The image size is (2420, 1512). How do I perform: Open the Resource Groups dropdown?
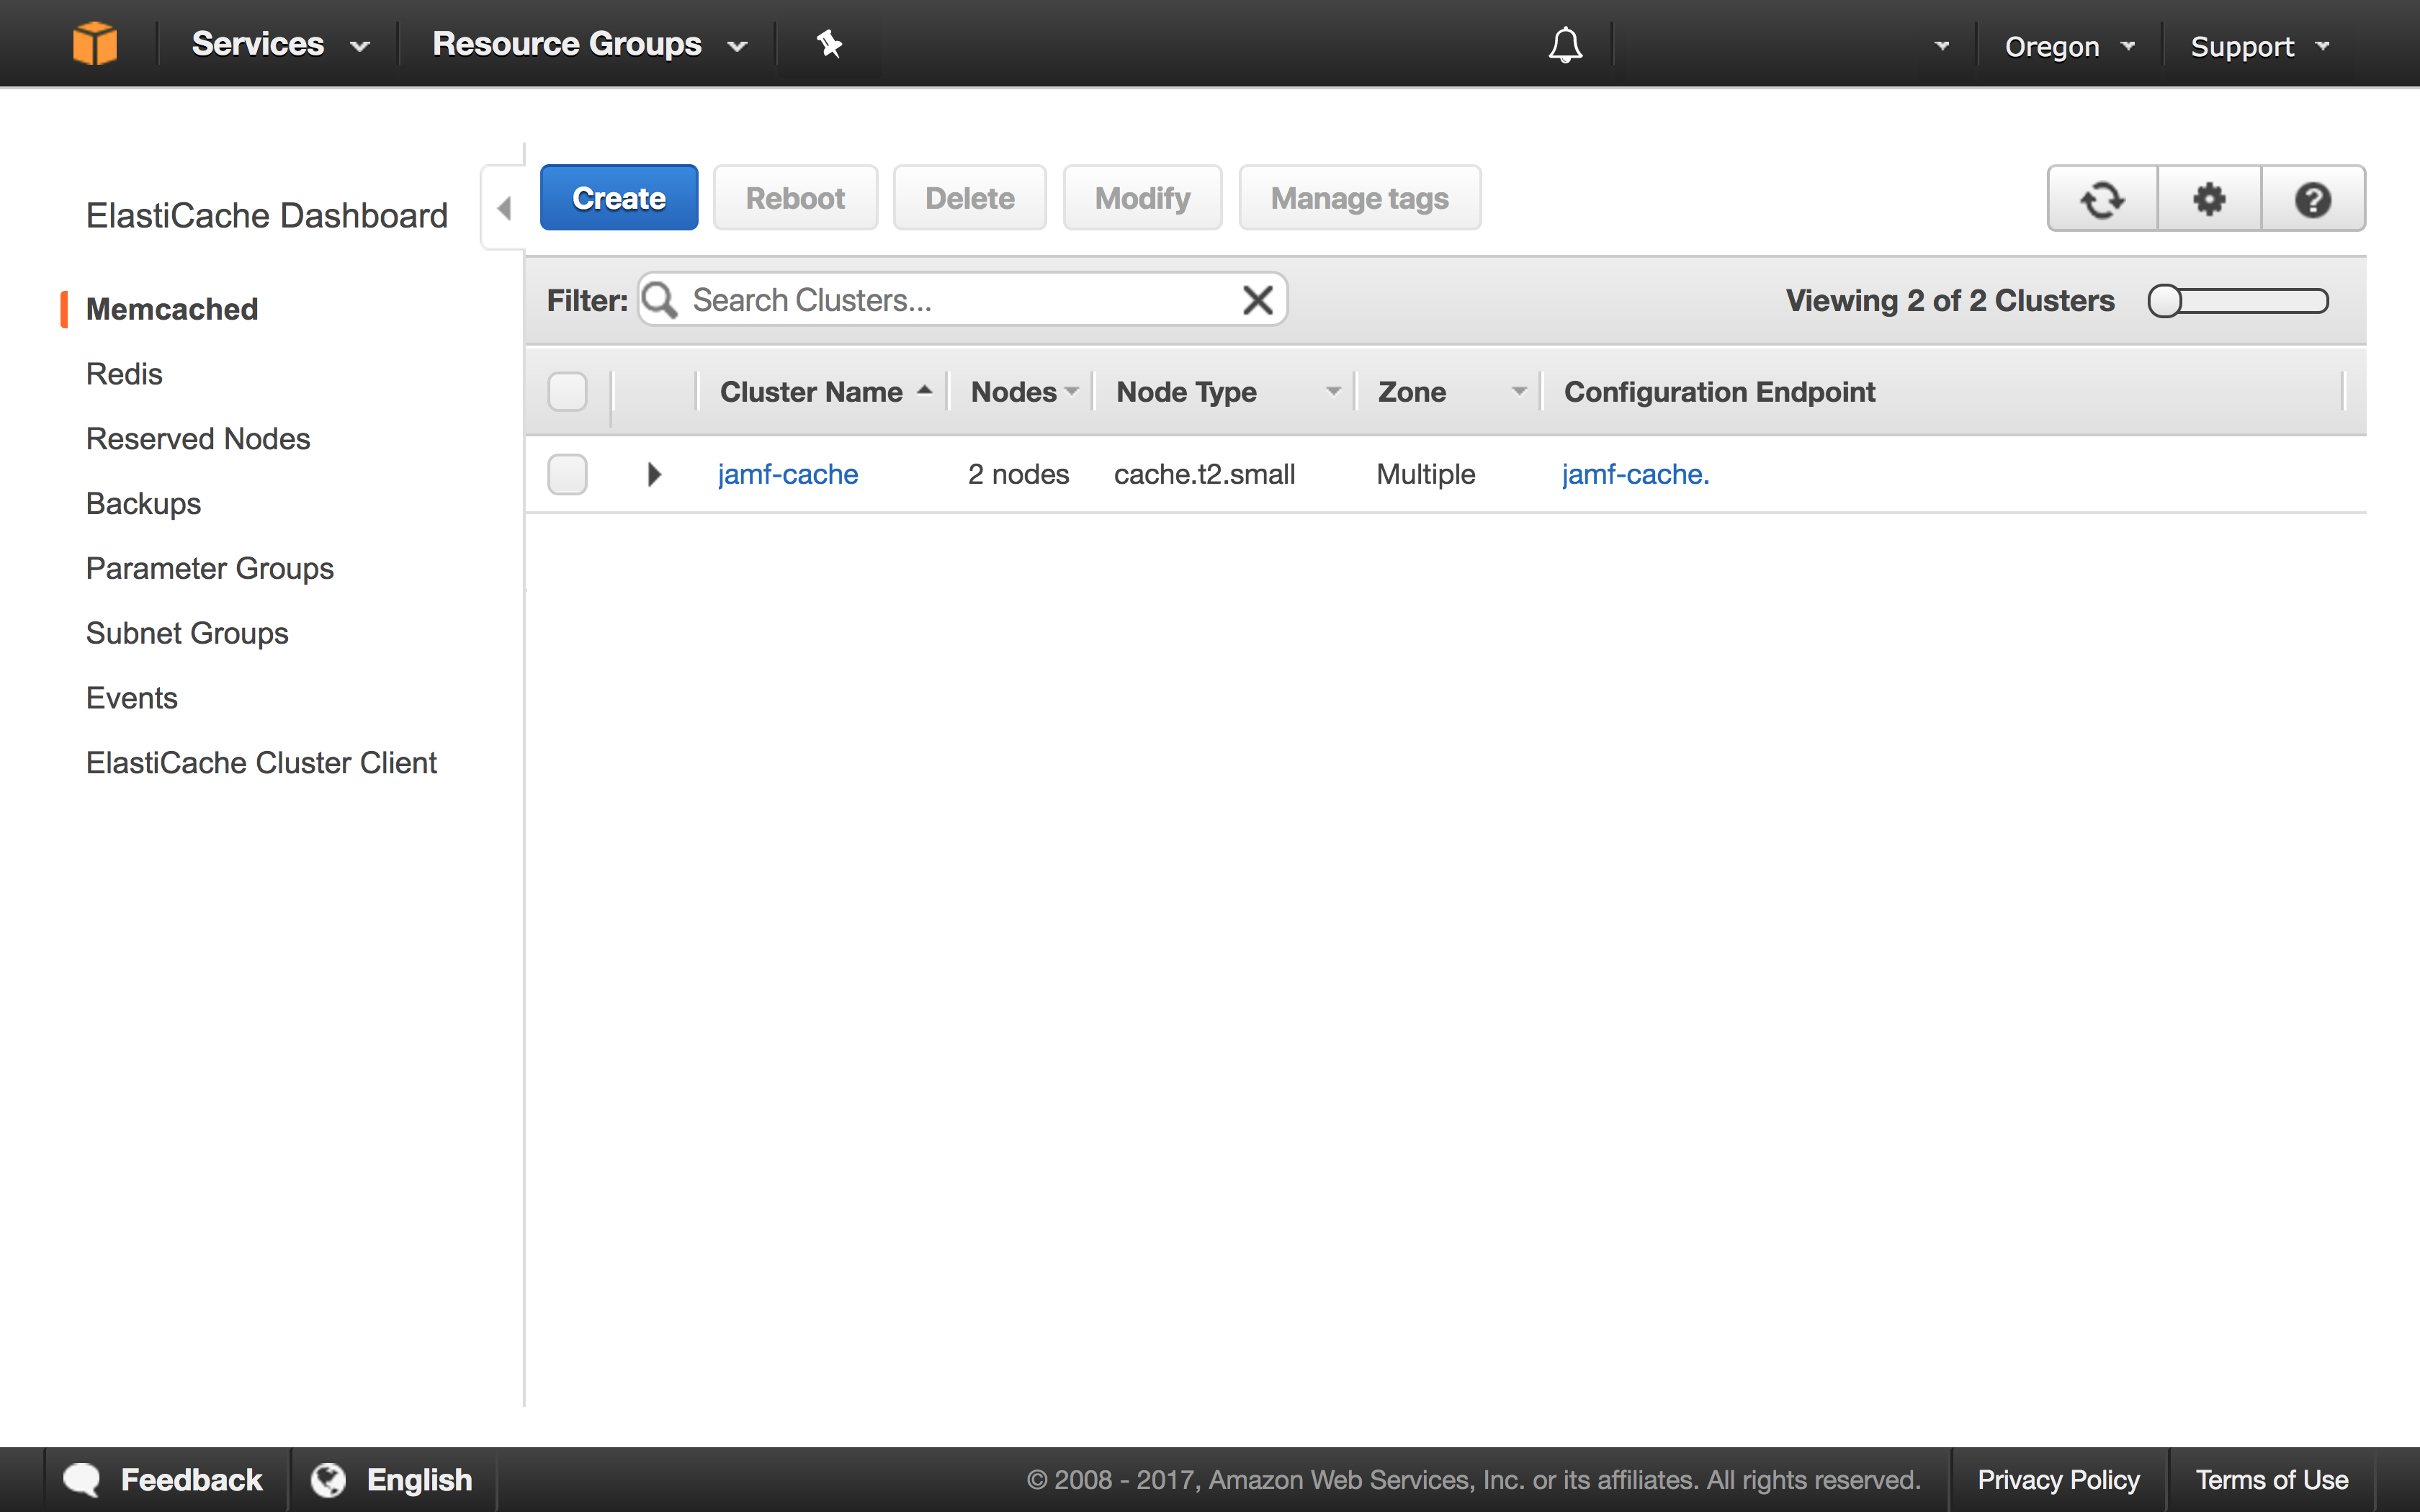(590, 44)
